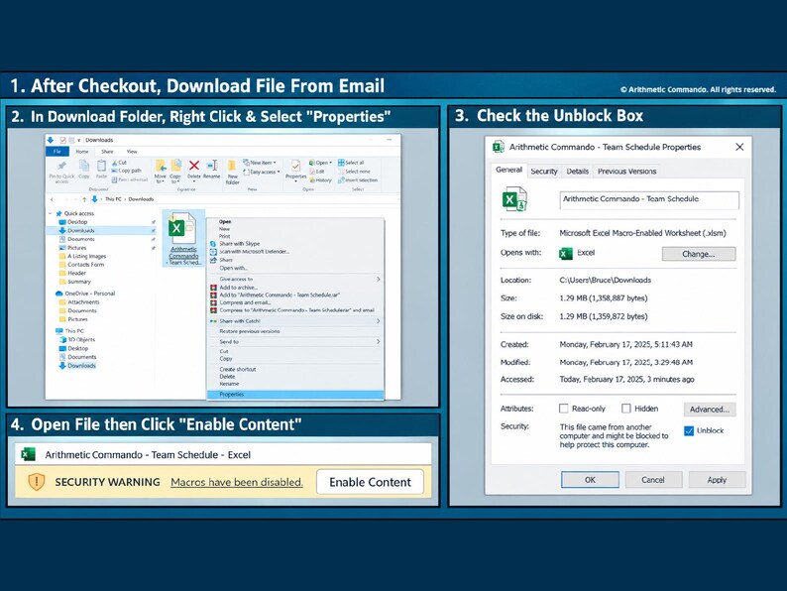Click Apply in the Properties dialog
787x591 pixels.
pos(717,480)
